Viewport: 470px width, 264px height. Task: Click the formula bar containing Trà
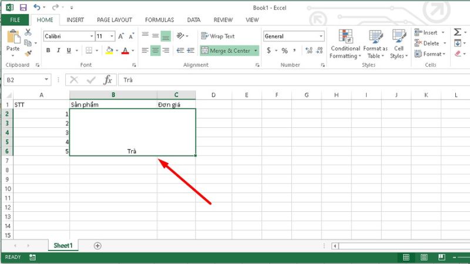tap(294, 80)
